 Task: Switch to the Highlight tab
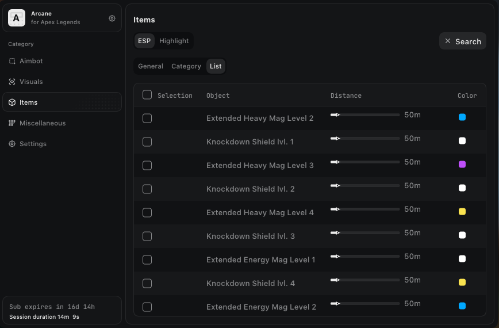click(174, 41)
